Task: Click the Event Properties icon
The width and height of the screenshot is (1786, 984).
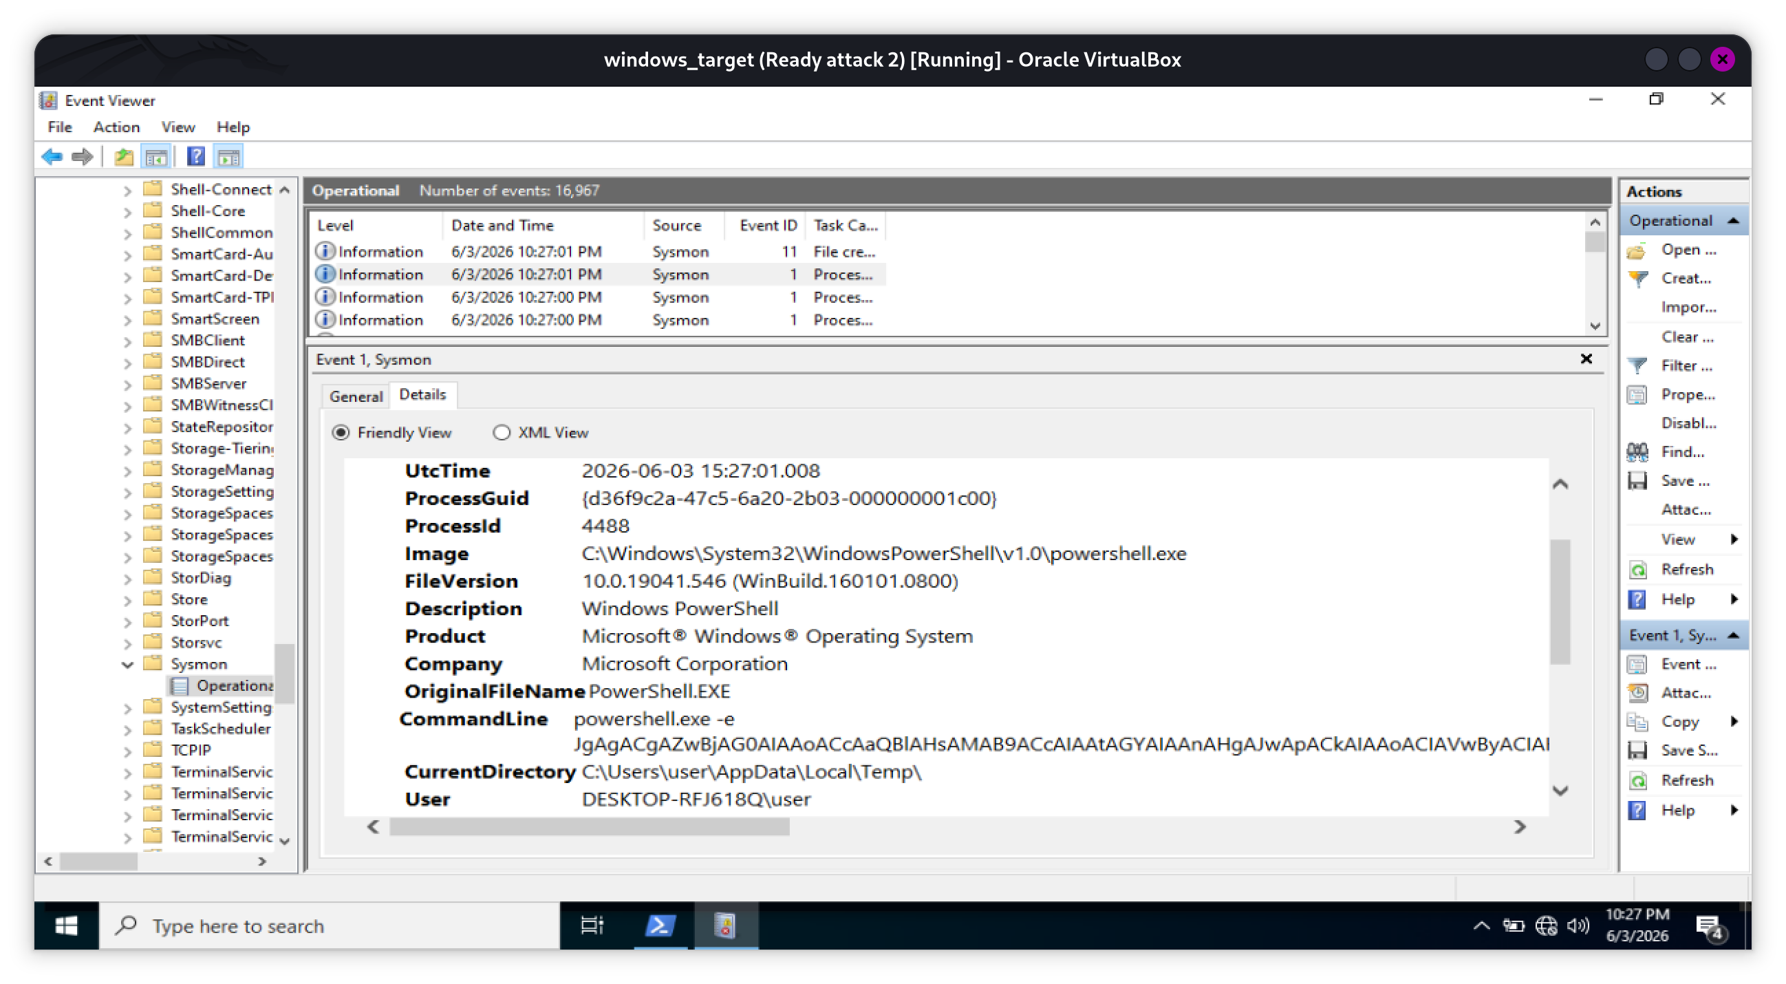Action: click(x=1637, y=665)
